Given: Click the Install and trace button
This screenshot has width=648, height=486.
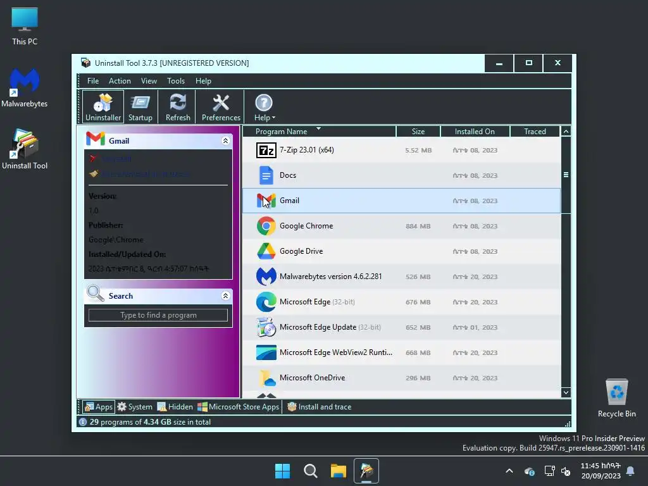Looking at the screenshot, I should point(319,407).
